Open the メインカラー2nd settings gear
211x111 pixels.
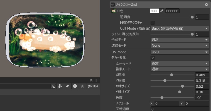click(206, 5)
